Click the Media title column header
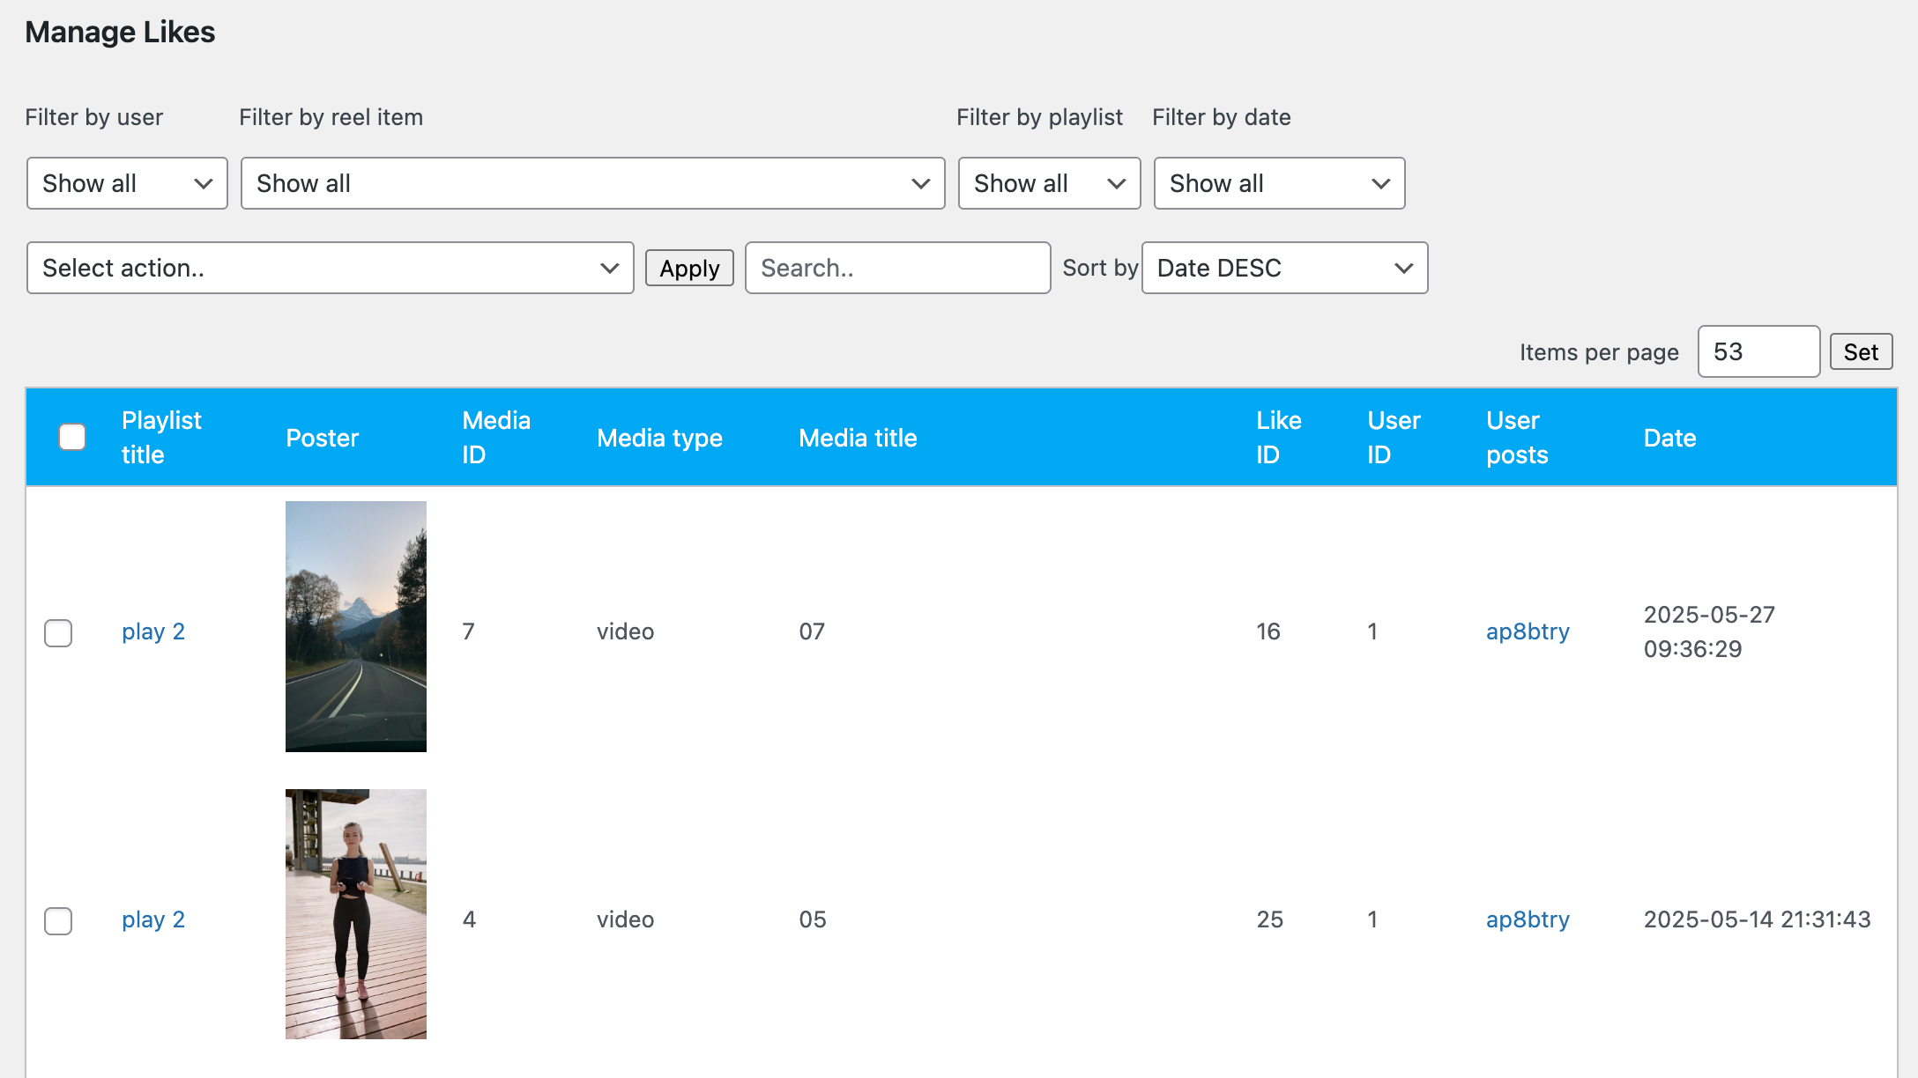This screenshot has width=1918, height=1078. (x=858, y=438)
